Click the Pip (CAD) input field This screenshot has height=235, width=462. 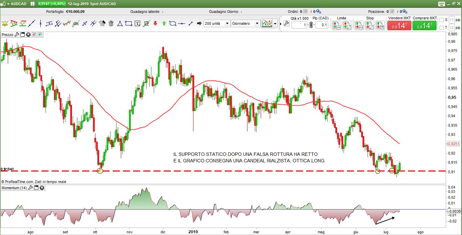click(322, 25)
